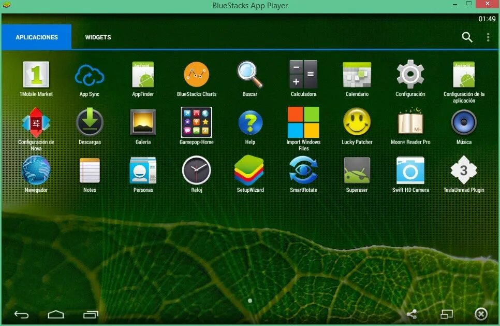
Task: Open TeslaUnread Plugin
Action: click(x=464, y=171)
